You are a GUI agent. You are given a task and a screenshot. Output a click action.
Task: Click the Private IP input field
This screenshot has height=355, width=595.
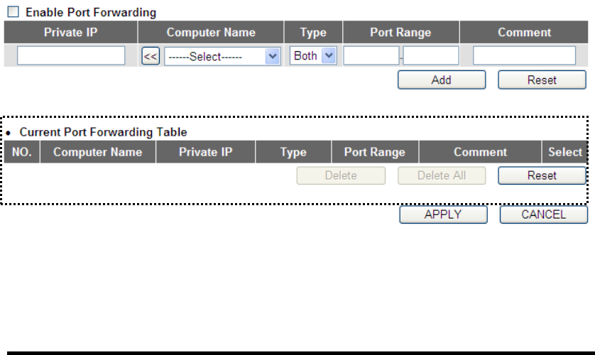pos(71,56)
